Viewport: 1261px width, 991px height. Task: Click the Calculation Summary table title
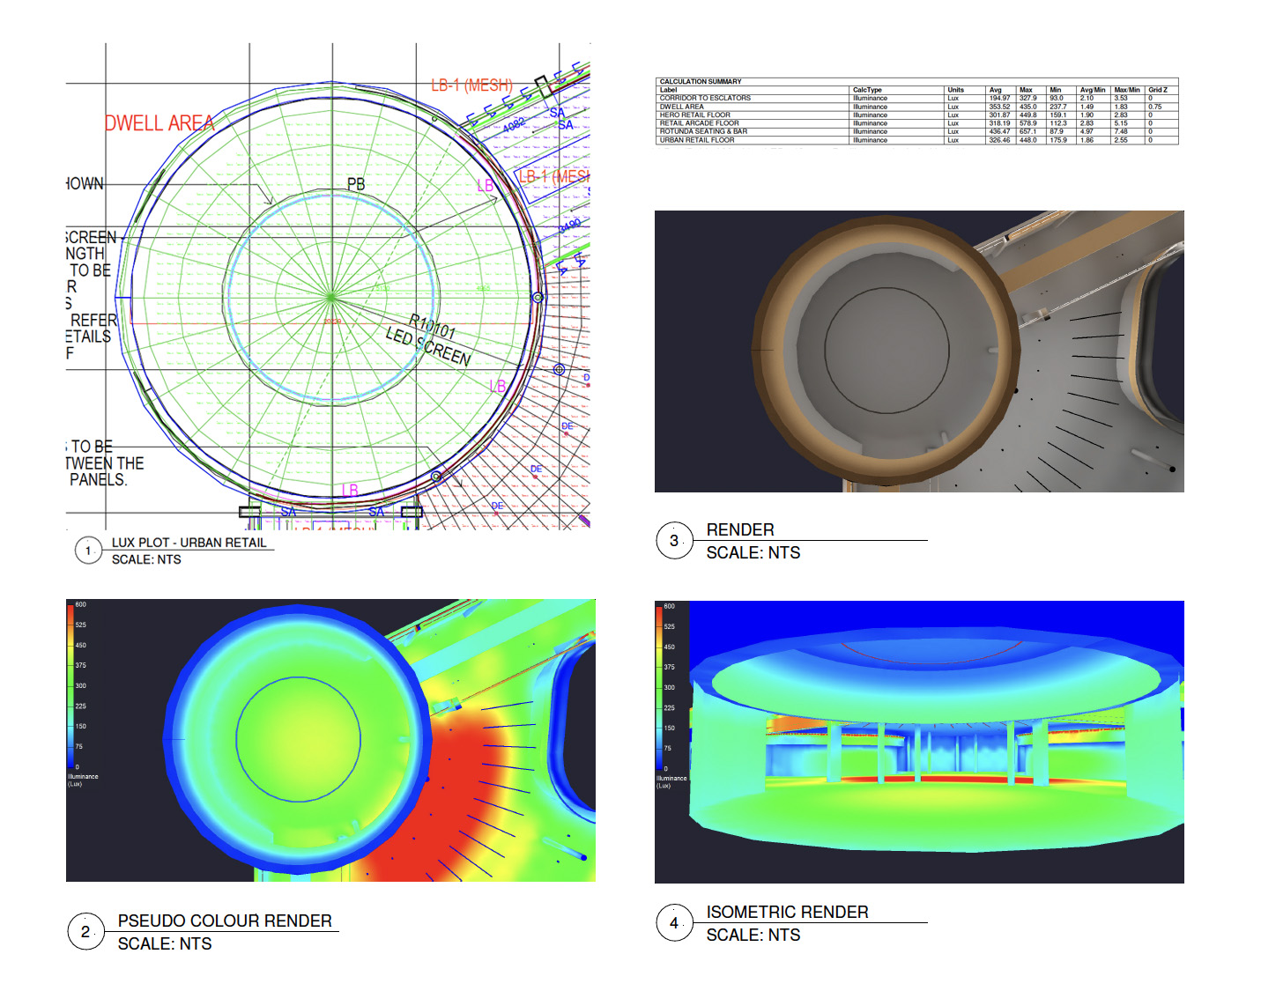(x=701, y=81)
